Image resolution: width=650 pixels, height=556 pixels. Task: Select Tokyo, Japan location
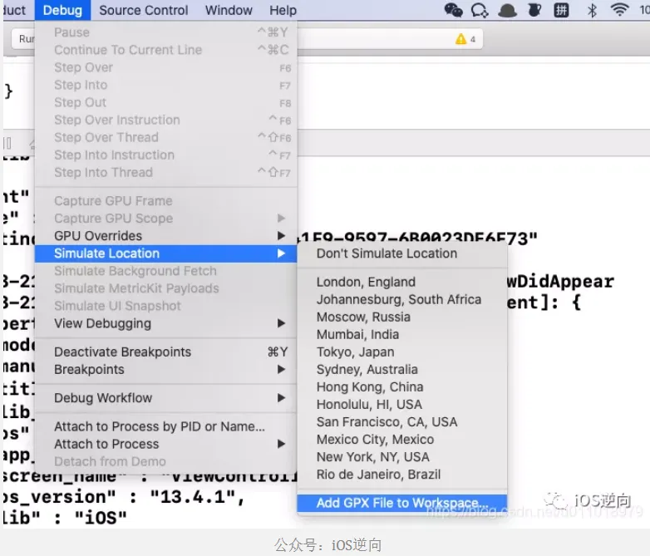402,352
